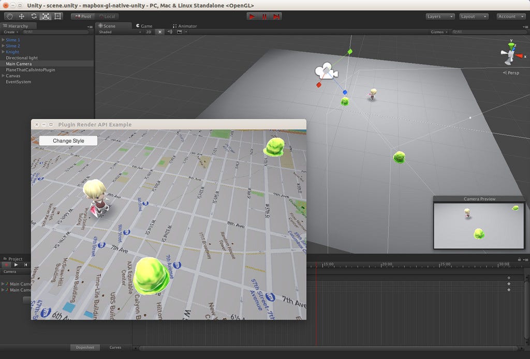Enable the record button in the Animation panel
Viewport: 530px width, 359px height.
5,264
